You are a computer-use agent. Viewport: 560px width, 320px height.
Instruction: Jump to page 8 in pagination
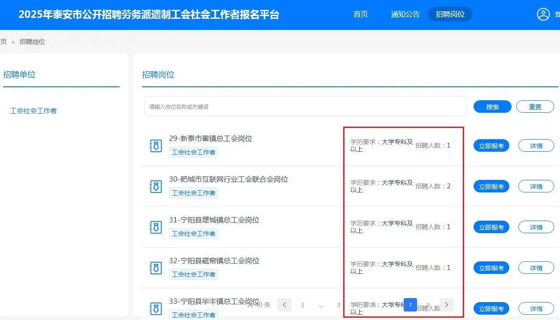[x=429, y=305]
